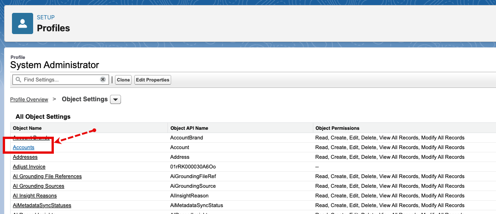Open the Addresses object link
The height and width of the screenshot is (214, 496).
[25, 157]
